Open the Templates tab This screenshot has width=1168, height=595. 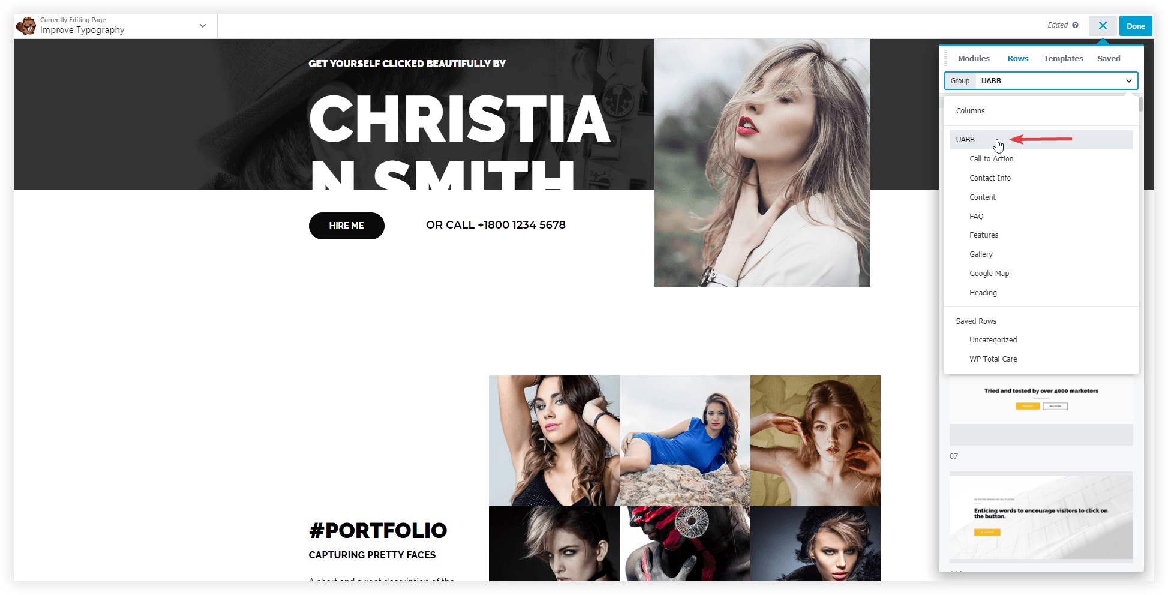coord(1063,58)
